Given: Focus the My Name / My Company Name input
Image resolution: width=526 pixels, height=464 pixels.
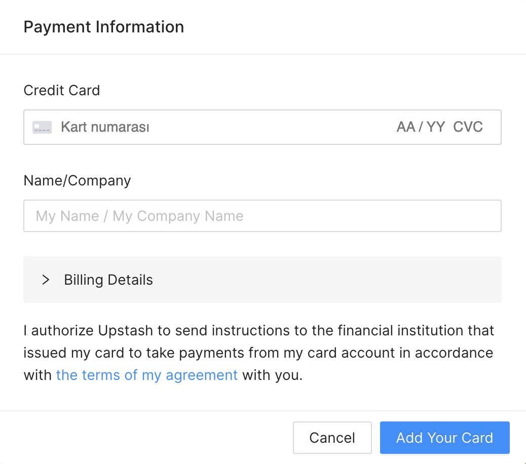Looking at the screenshot, I should [x=262, y=216].
